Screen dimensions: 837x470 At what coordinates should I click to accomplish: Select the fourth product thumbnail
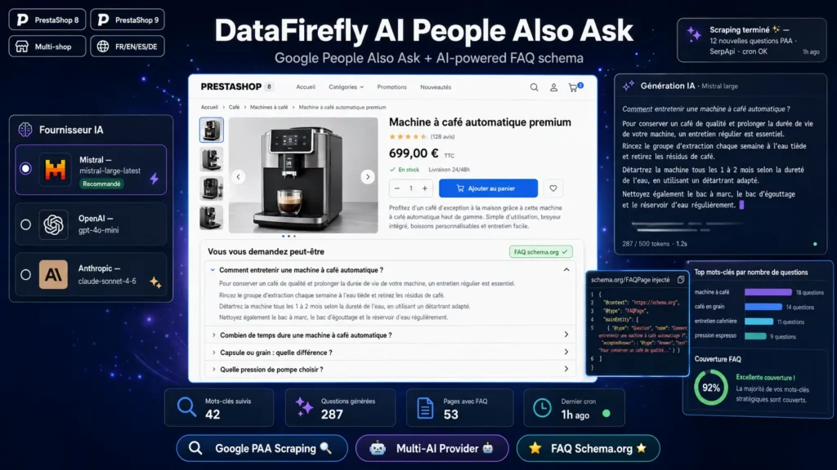pyautogui.click(x=212, y=217)
